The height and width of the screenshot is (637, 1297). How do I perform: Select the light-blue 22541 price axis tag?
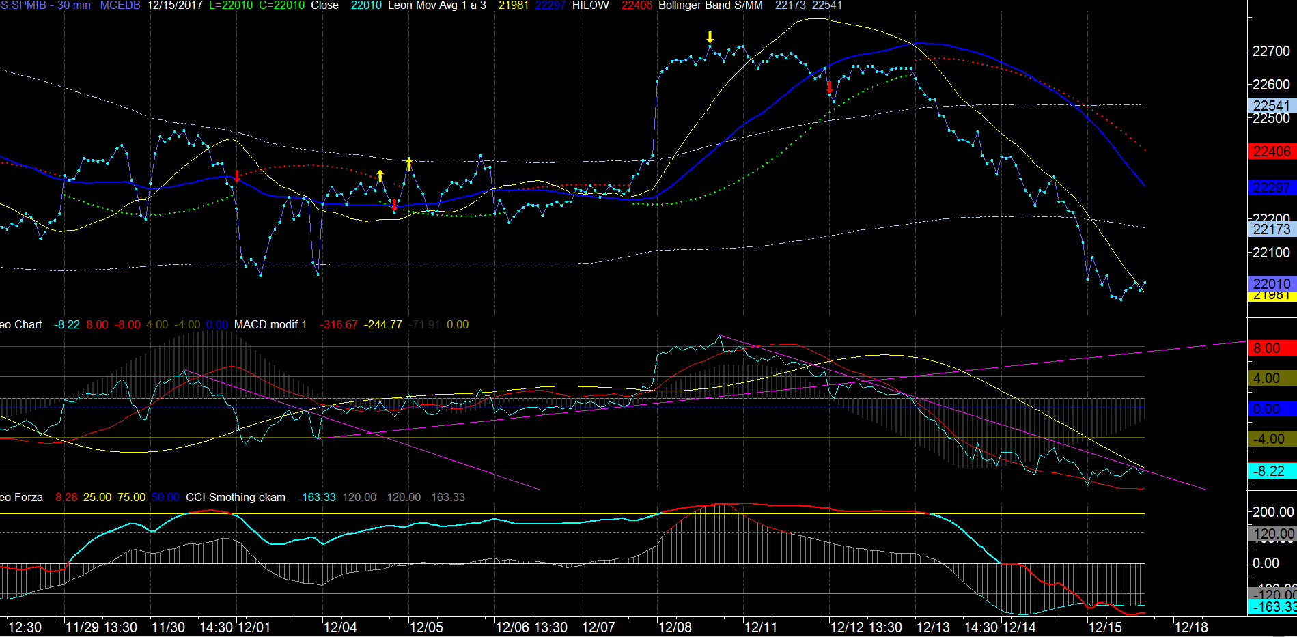click(1272, 106)
